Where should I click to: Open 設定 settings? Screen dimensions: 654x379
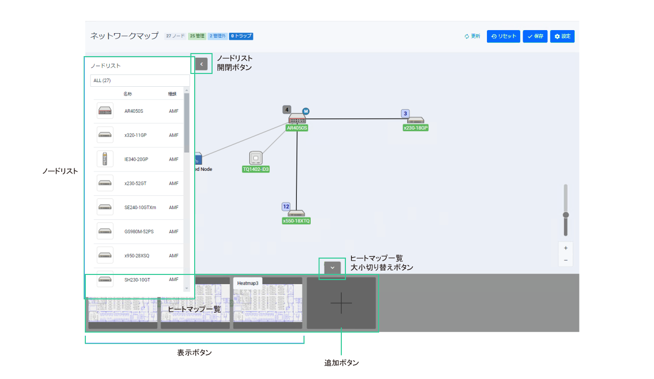[x=562, y=36]
